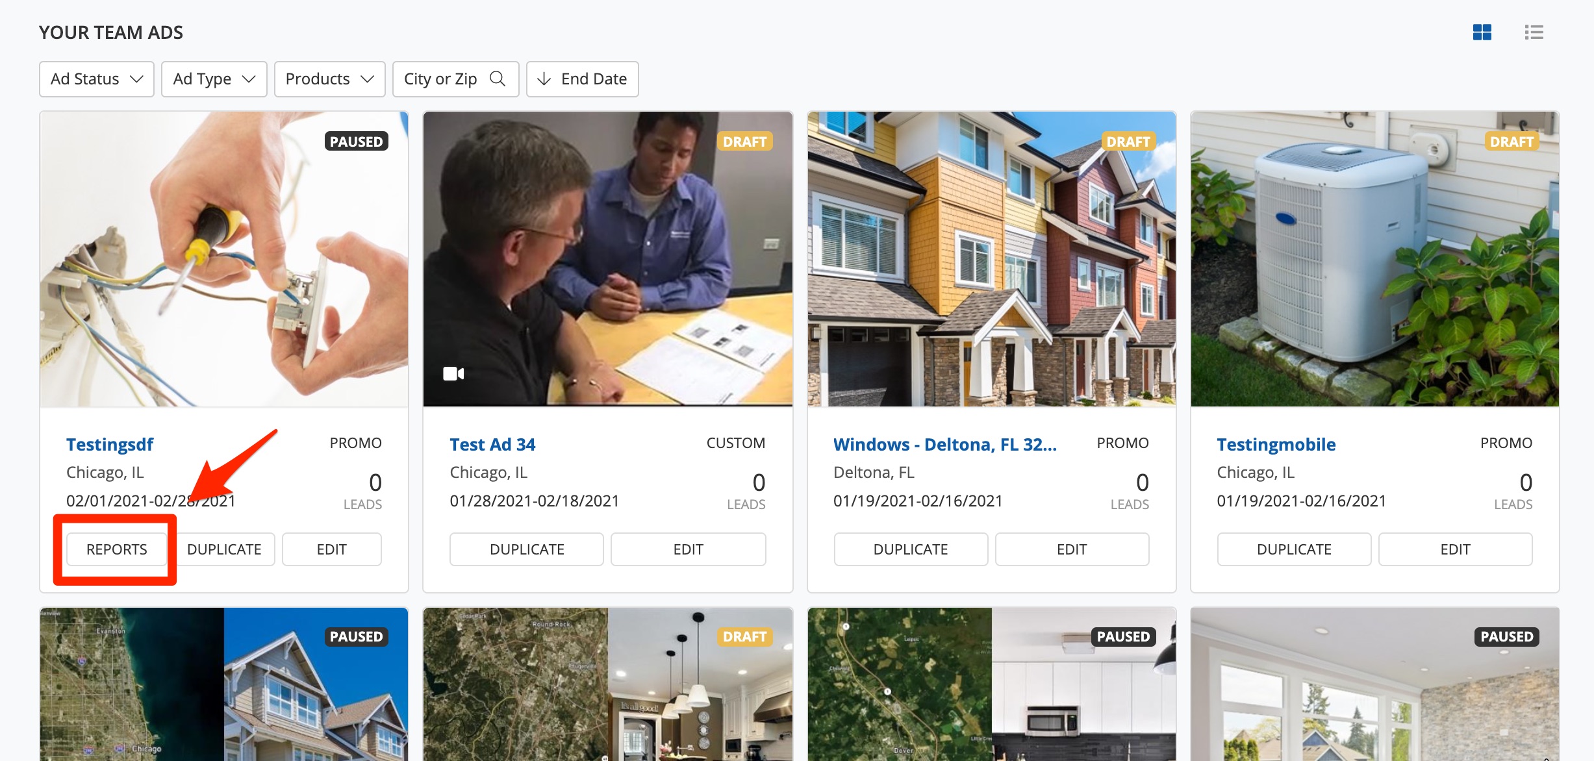The image size is (1594, 761).
Task: Open the Testingsdf ad title link
Action: tap(110, 444)
